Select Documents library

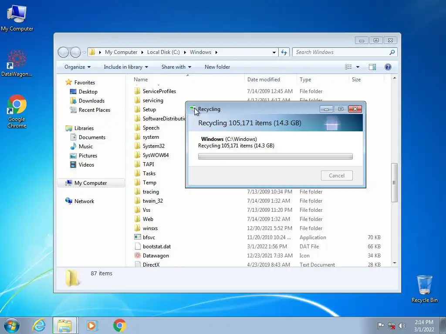pyautogui.click(x=92, y=137)
